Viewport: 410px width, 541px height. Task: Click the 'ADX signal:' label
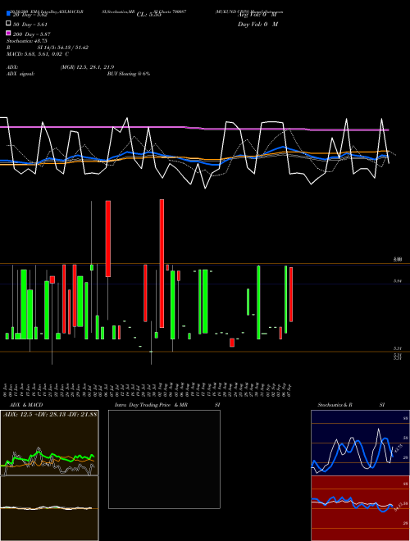point(20,74)
